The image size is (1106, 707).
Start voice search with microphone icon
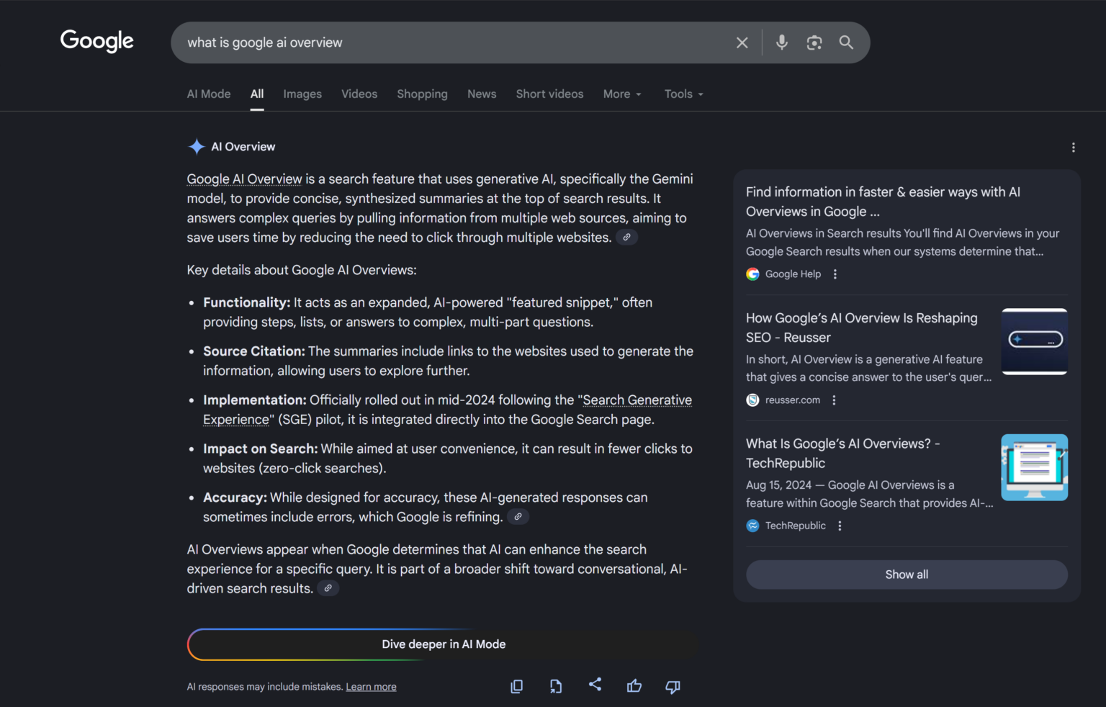[x=781, y=42]
